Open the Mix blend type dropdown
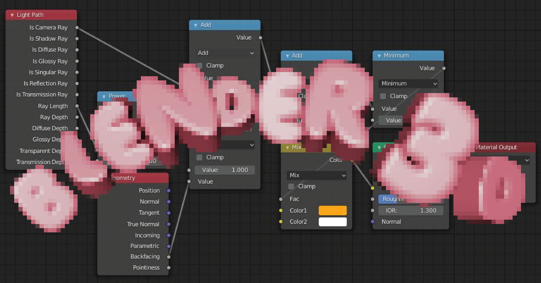Viewport: 541px width, 283px height. pos(317,175)
